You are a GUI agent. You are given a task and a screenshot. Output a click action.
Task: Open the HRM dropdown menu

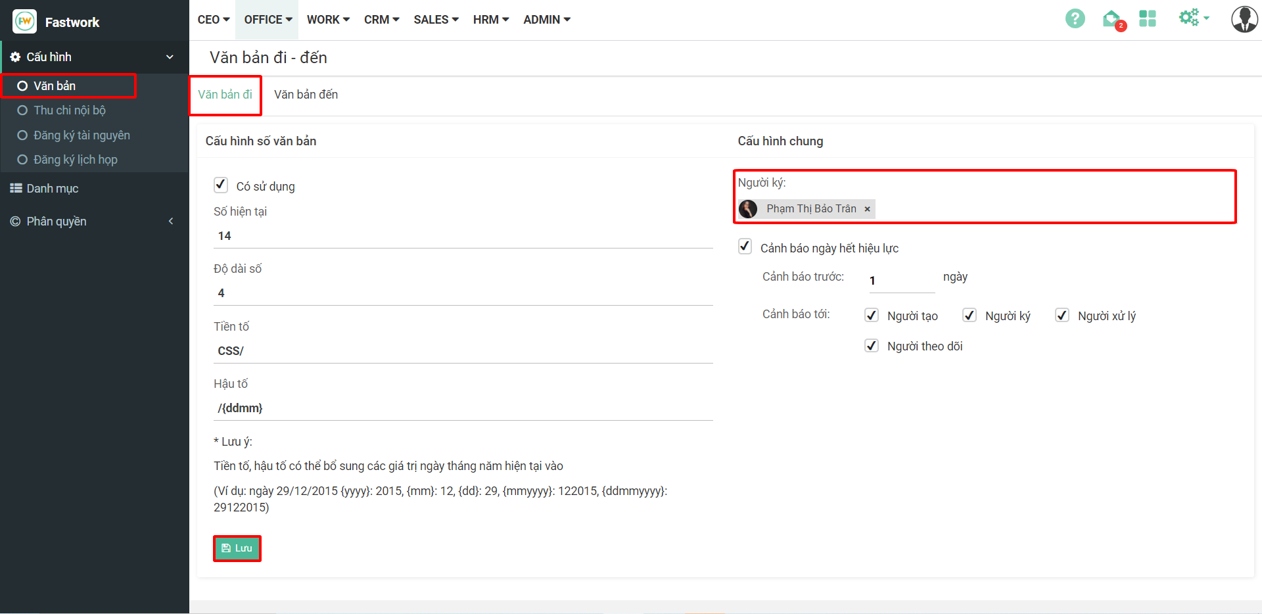click(x=490, y=20)
